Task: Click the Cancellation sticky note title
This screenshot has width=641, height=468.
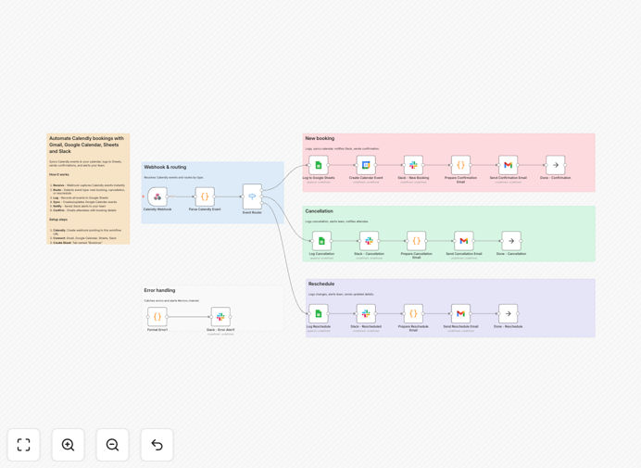Action: point(320,211)
